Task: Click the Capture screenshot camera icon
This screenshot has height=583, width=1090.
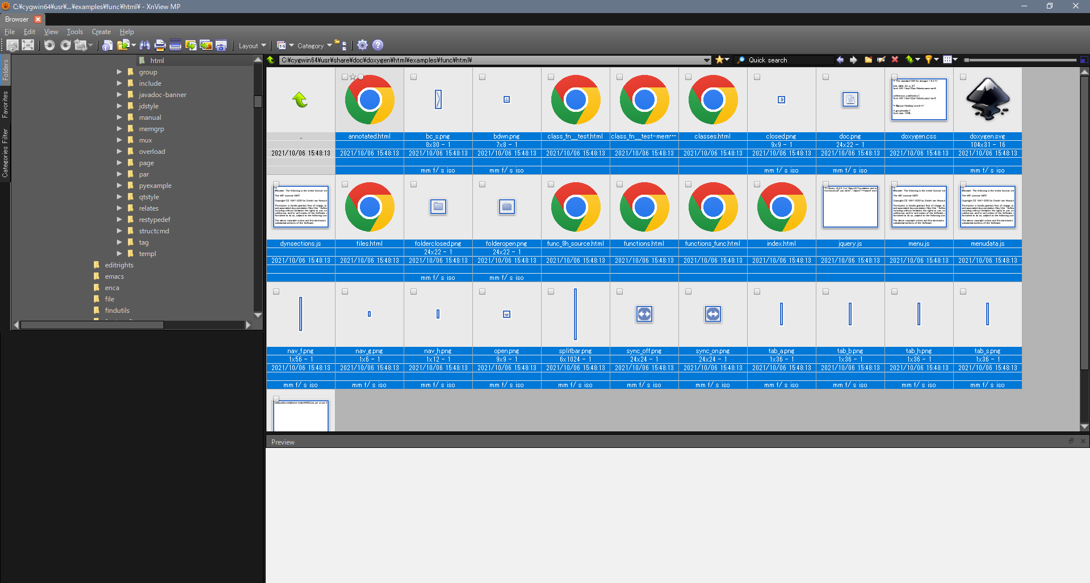Action: (x=221, y=45)
